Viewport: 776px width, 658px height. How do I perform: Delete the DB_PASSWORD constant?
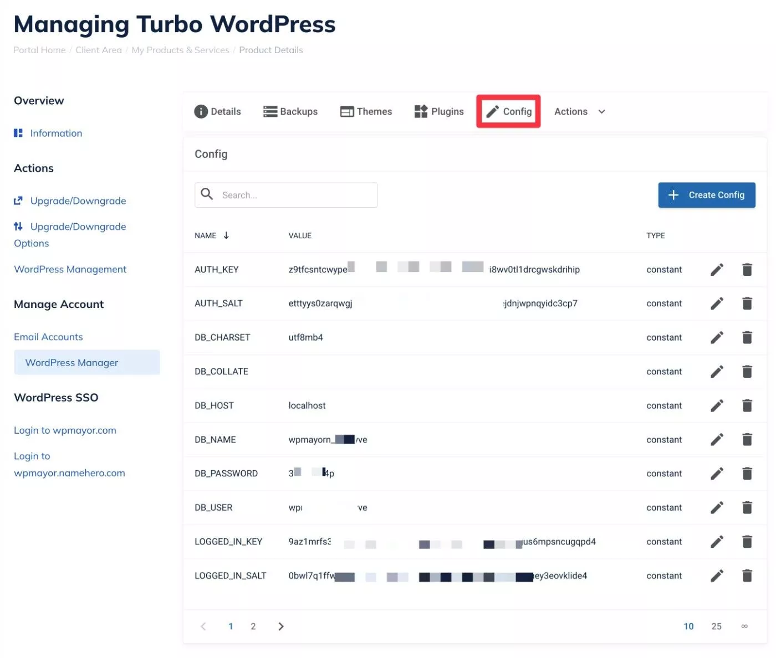click(747, 474)
